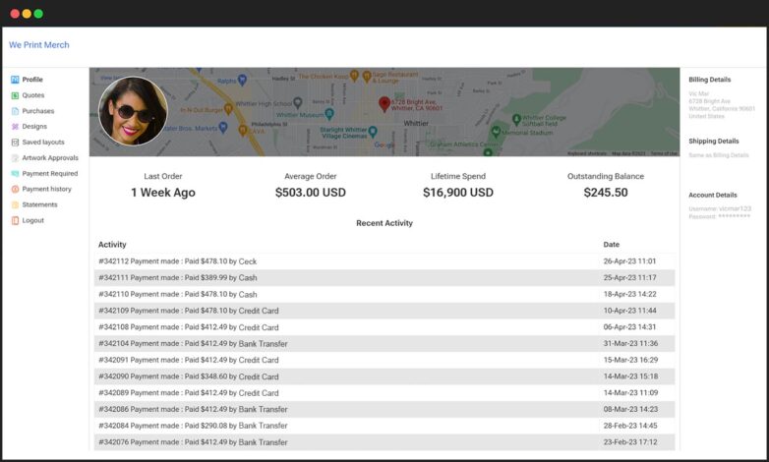Click the Designs icon in sidebar
Screen dimensions: 769x462
(x=15, y=127)
